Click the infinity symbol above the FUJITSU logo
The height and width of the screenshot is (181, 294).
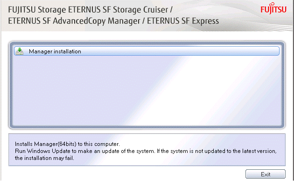[x=273, y=4]
